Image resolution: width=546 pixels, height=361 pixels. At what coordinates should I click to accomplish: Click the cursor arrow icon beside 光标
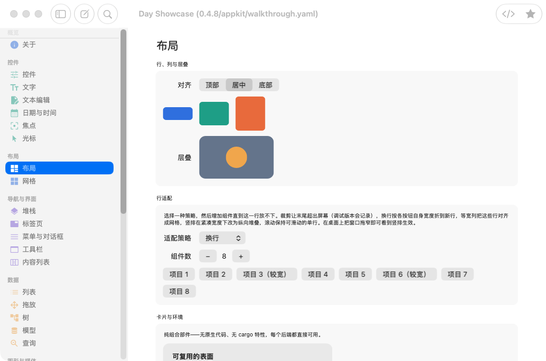coord(14,139)
